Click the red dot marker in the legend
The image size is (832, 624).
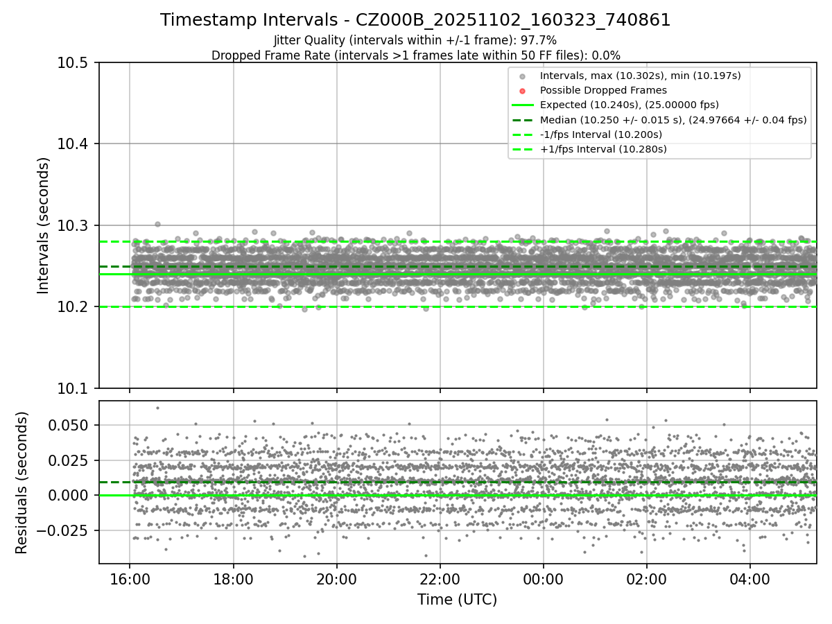pyautogui.click(x=523, y=91)
